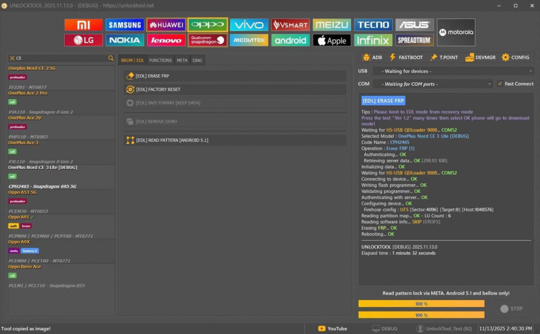Select the Qualcomm Snapdragon tile
This screenshot has width=540, height=334.
tap(207, 40)
